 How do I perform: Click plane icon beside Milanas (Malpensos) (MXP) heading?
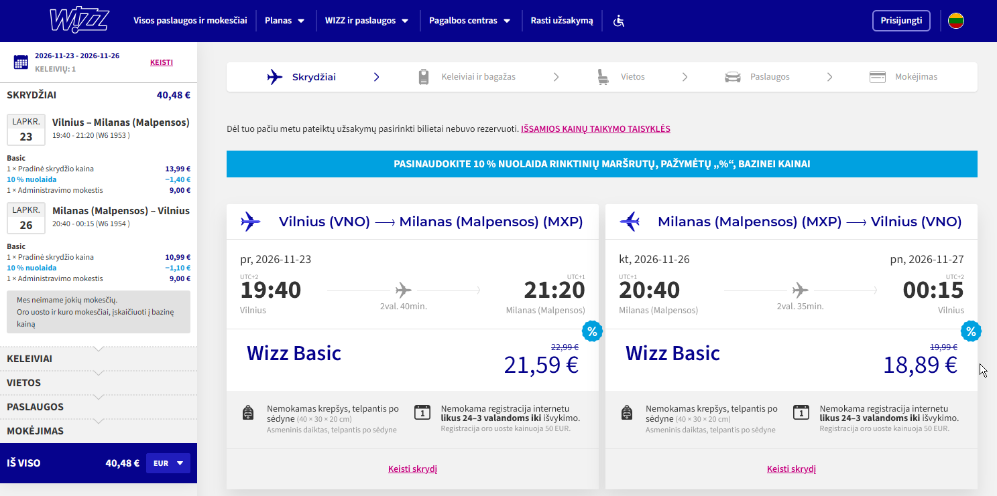coord(630,222)
